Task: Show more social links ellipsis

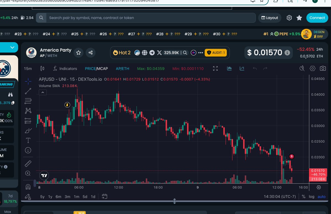Action: pos(201,52)
